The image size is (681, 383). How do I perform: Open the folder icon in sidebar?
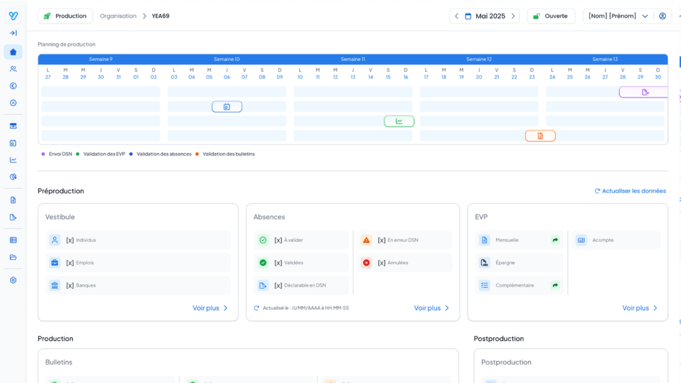coord(13,257)
